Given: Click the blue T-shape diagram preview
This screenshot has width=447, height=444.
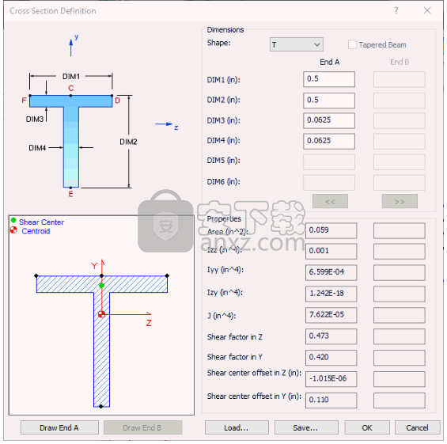Looking at the screenshot, I should 71,141.
